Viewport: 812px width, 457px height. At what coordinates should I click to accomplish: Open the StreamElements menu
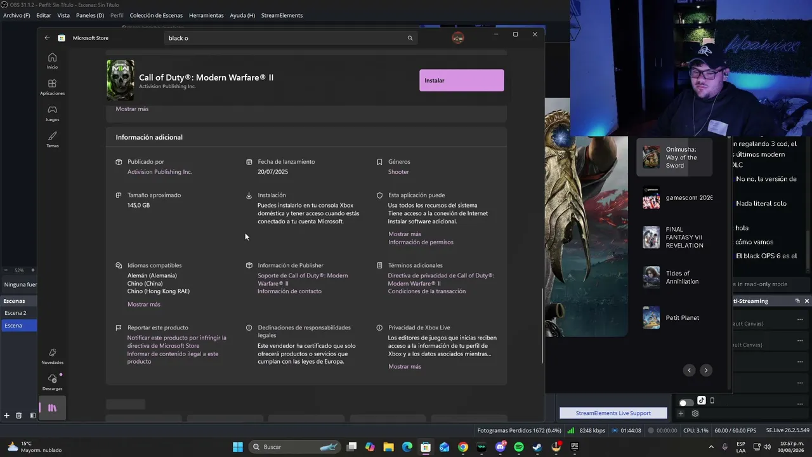click(x=282, y=15)
